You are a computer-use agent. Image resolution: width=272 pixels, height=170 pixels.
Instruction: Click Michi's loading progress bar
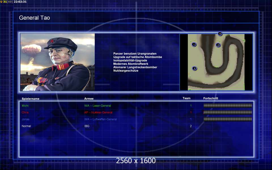(228, 105)
